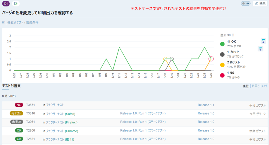Open the ブラウザーテスト link in the T3571 row

coord(55,105)
